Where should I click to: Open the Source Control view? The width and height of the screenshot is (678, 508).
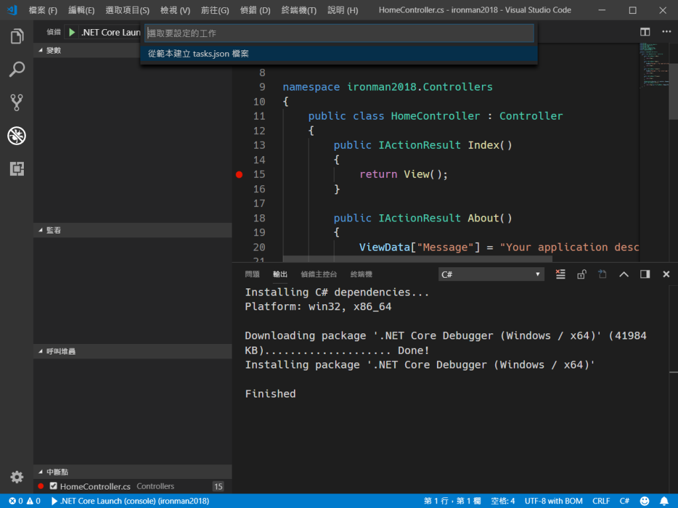[17, 103]
